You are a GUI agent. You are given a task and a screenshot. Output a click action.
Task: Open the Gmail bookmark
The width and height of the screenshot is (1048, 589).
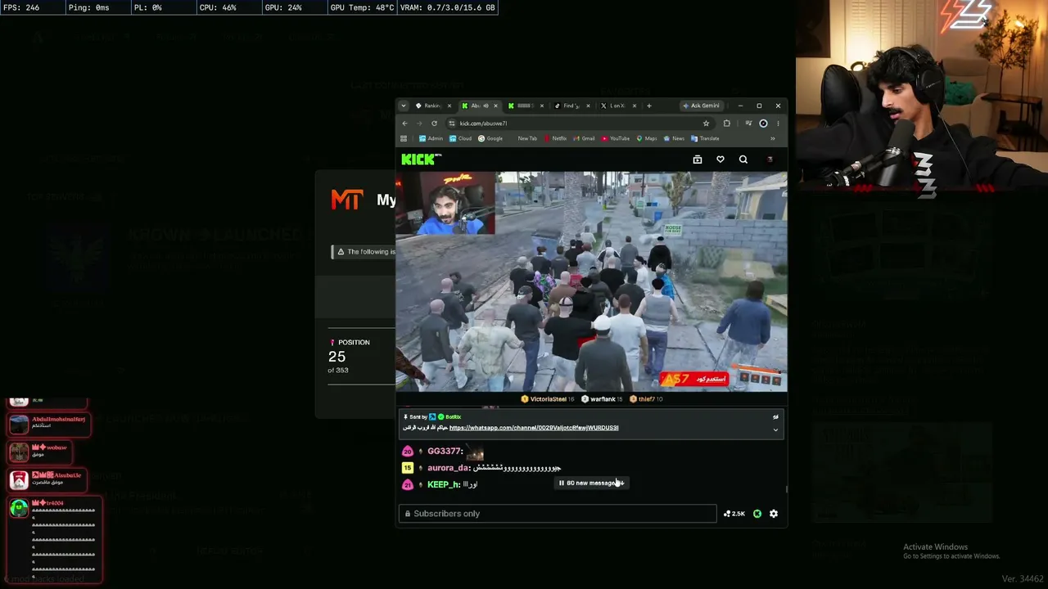584,138
